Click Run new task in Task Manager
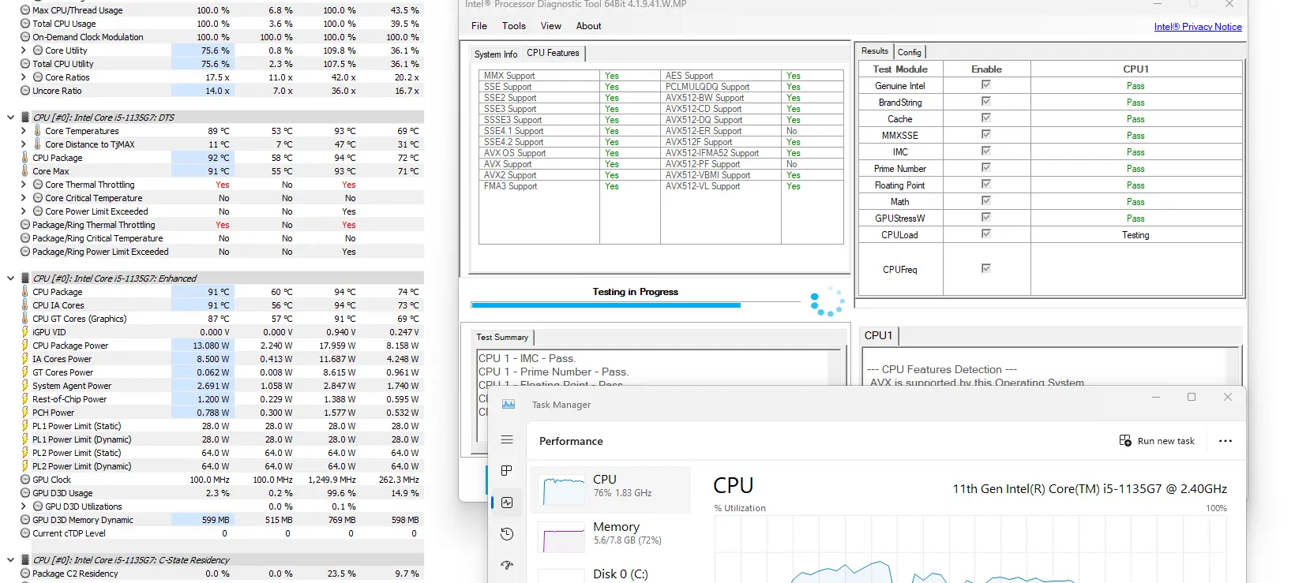1310x583 pixels. (1157, 441)
